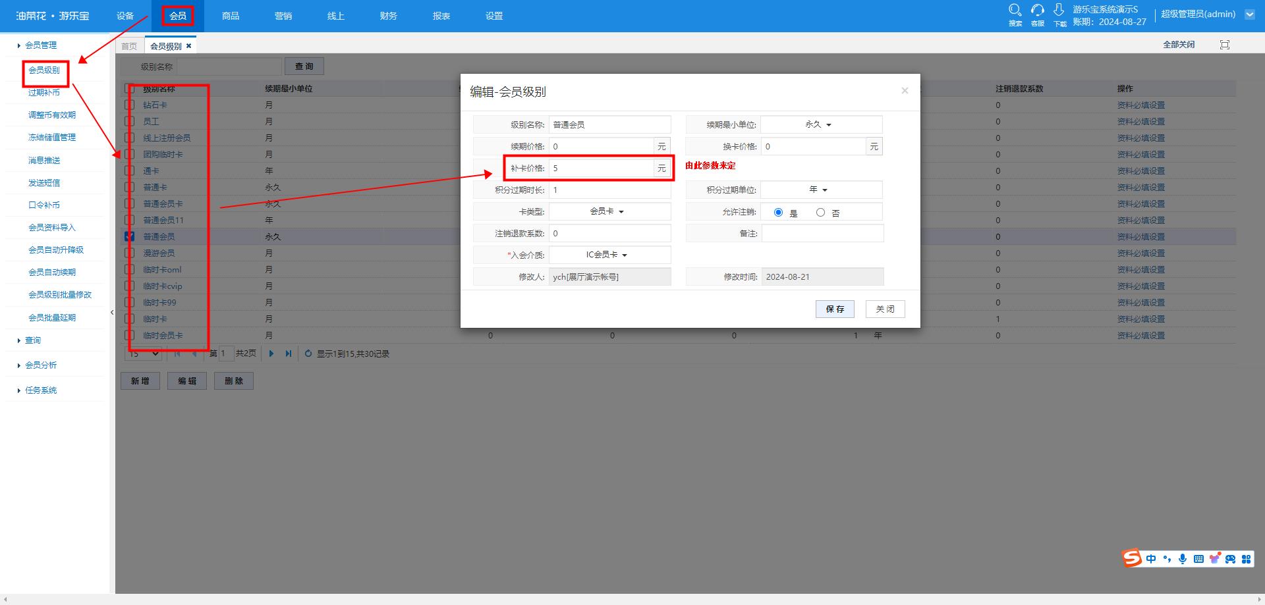Screen dimensions: 1265x605
Task: Click 关闭 button in dialog
Action: tap(885, 309)
